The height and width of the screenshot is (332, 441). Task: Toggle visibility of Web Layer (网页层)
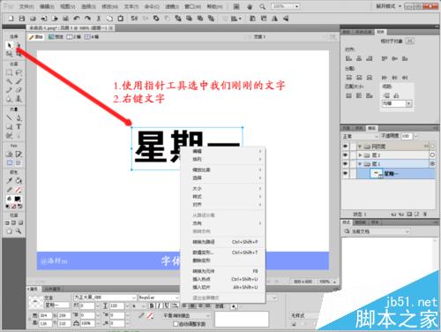[x=345, y=147]
